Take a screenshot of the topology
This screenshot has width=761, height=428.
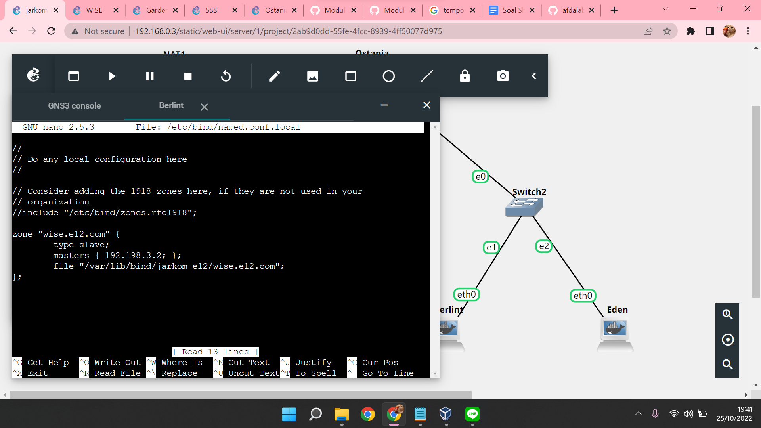coord(503,76)
